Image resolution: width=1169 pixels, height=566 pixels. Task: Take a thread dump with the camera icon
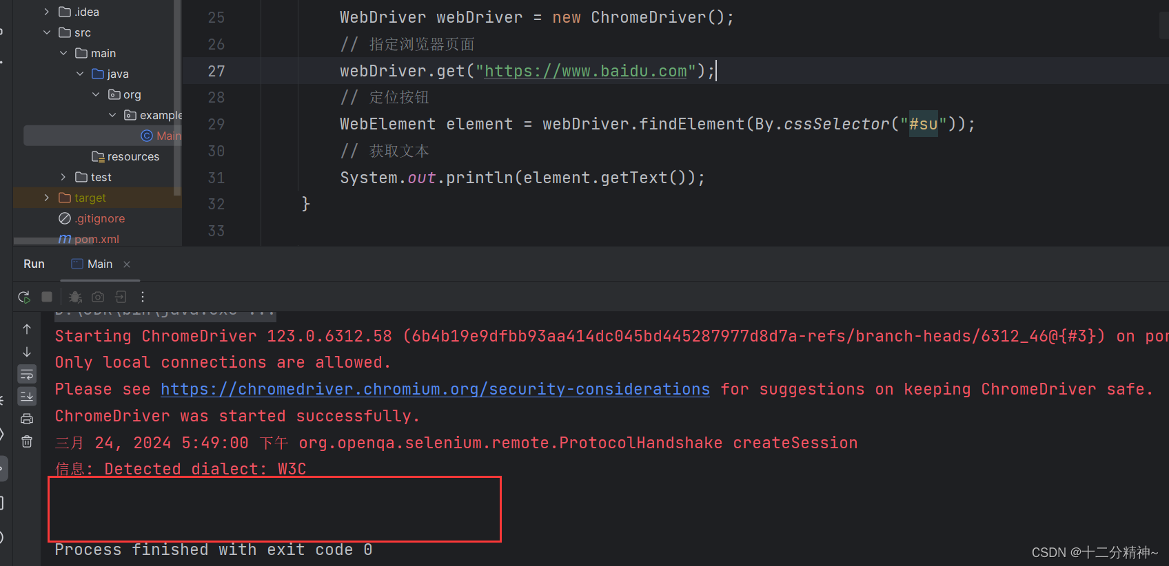98,297
